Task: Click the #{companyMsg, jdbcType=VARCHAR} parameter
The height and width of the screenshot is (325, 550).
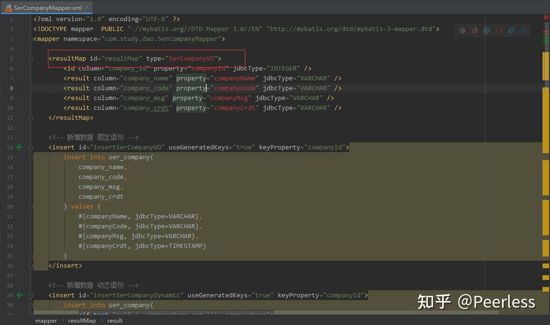Action: point(137,236)
